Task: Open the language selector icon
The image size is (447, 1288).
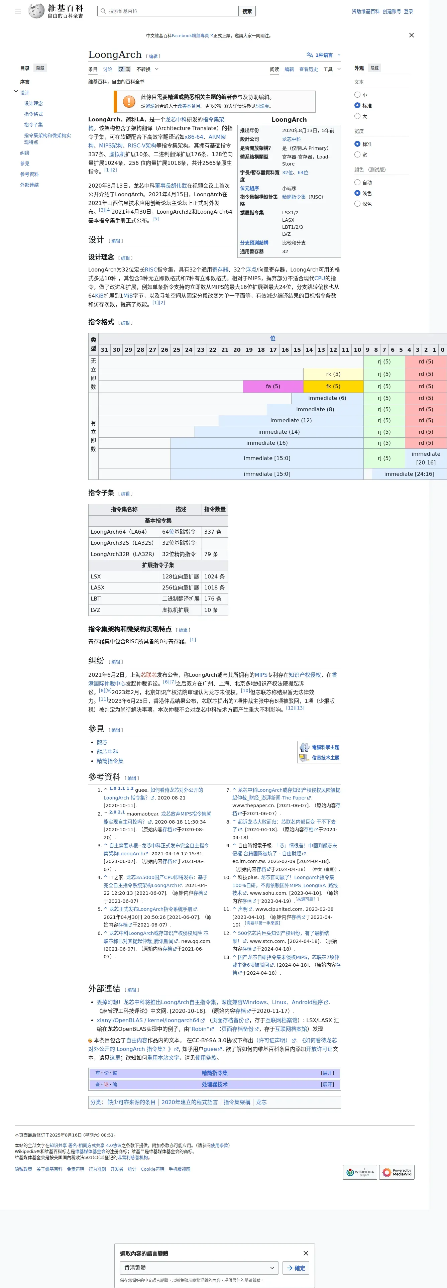Action: click(310, 55)
